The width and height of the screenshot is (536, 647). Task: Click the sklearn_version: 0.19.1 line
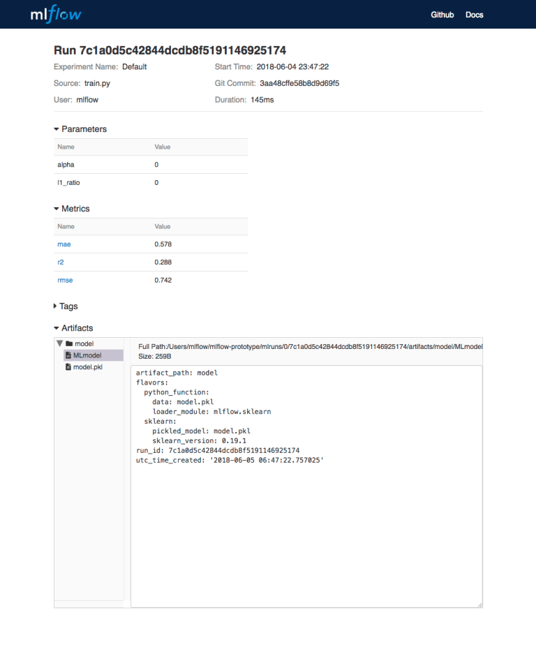pyautogui.click(x=200, y=440)
